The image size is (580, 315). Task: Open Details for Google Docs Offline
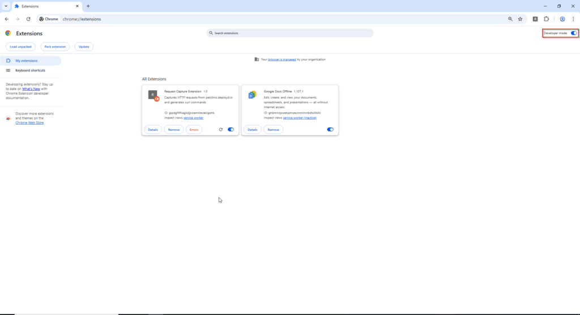pos(253,130)
